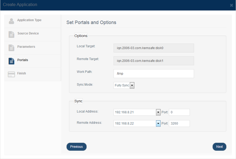This screenshot has height=159, width=236.
Task: Click the Application Type person icon
Action: click(x=12, y=21)
